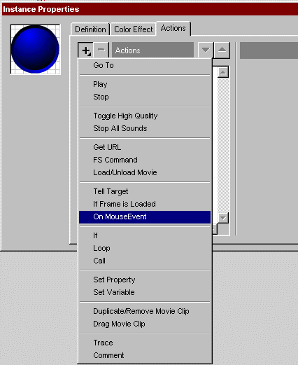The image size is (298, 365).
Task: Click the move action up arrow
Action: (x=222, y=50)
